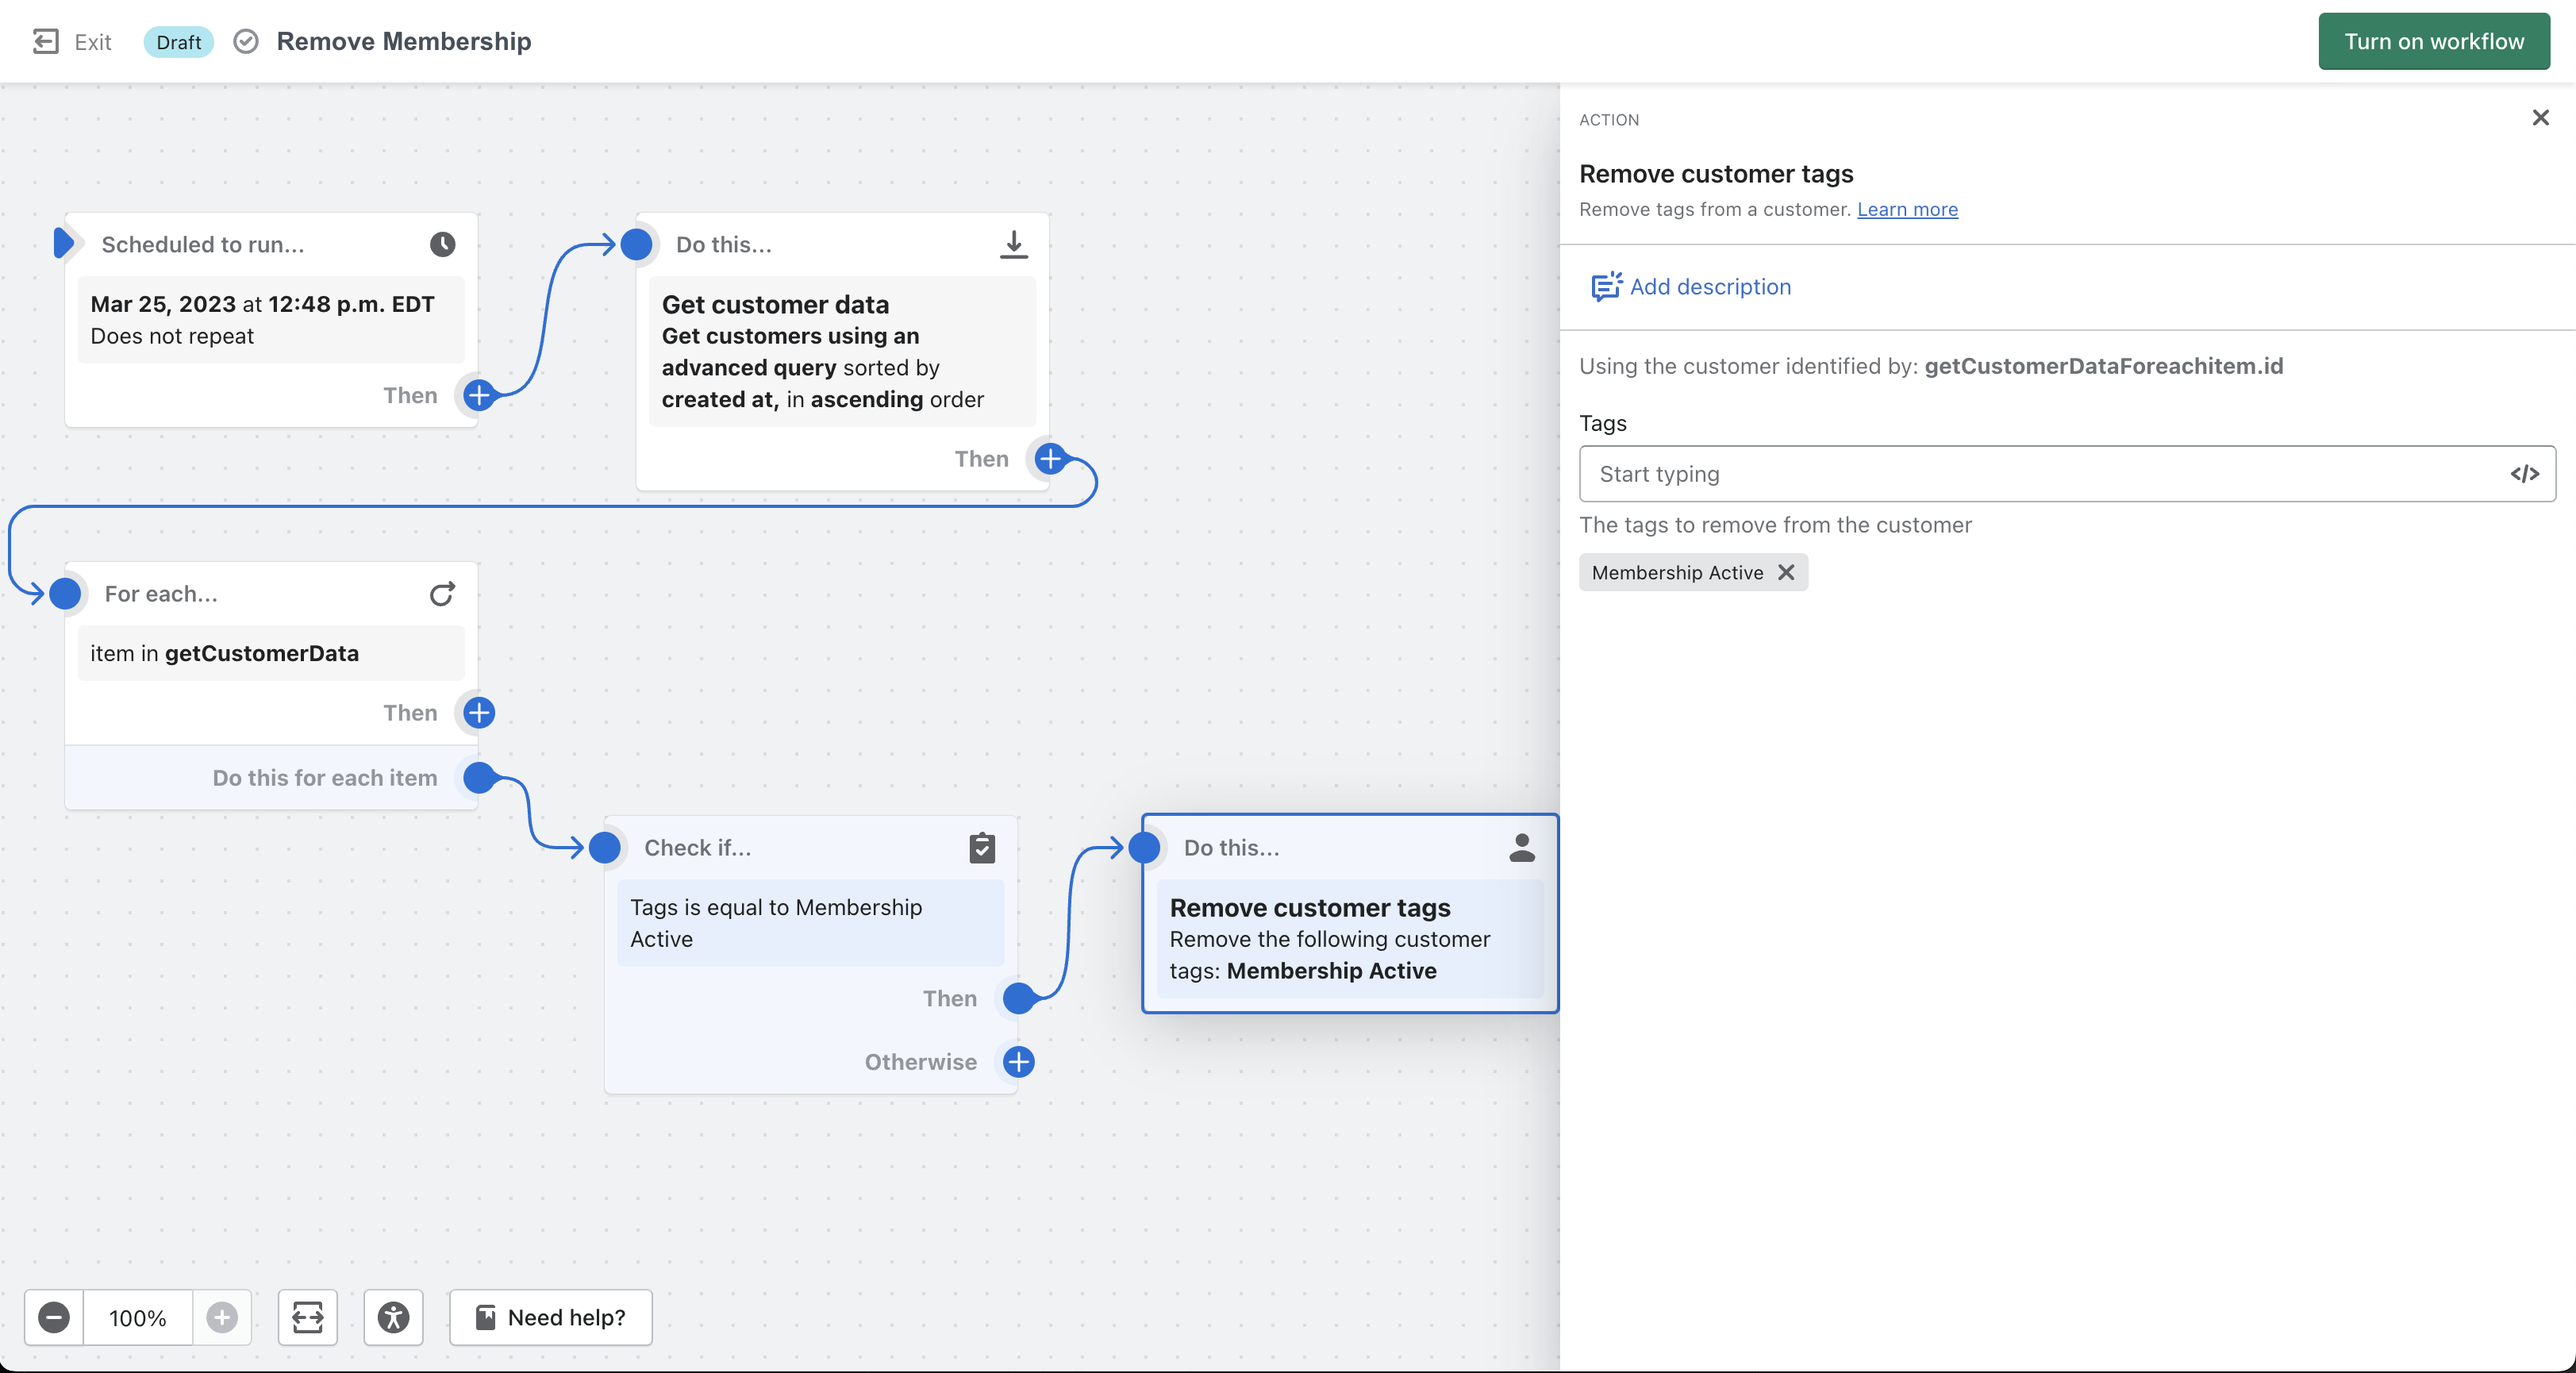Viewport: 2576px width, 1373px height.
Task: Open the Need help? button
Action: click(x=550, y=1318)
